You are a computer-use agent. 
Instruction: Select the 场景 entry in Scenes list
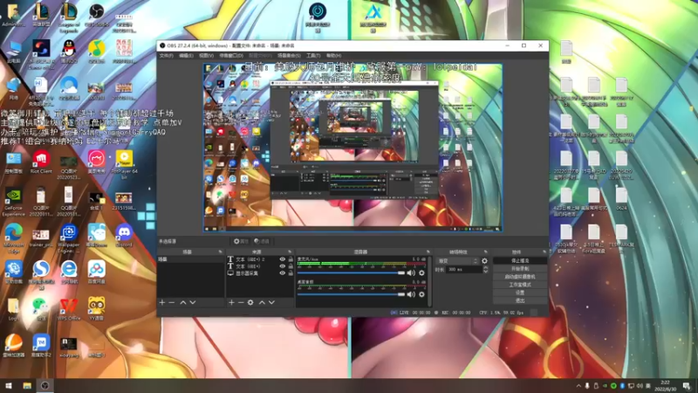tap(190, 259)
